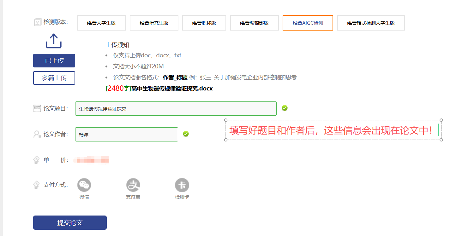Viewport: 450px width, 236px height.
Task: Click the upload arrow icon
Action: 54,41
